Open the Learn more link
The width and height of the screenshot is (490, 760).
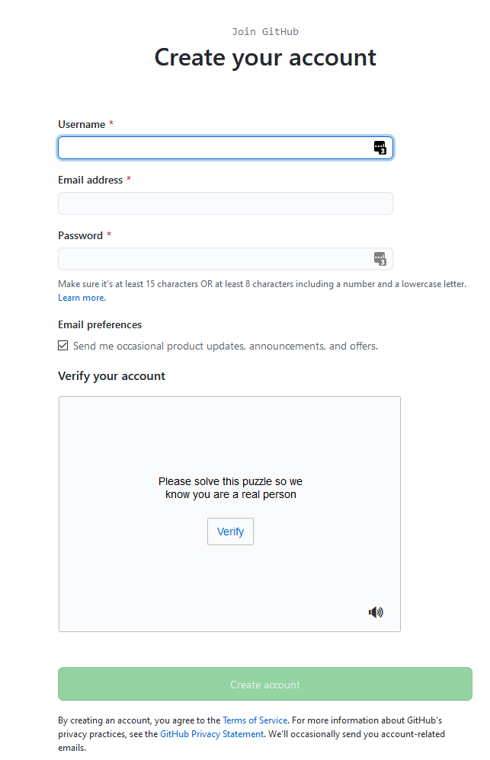point(81,297)
